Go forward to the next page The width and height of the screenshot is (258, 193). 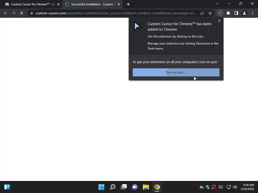[14, 13]
